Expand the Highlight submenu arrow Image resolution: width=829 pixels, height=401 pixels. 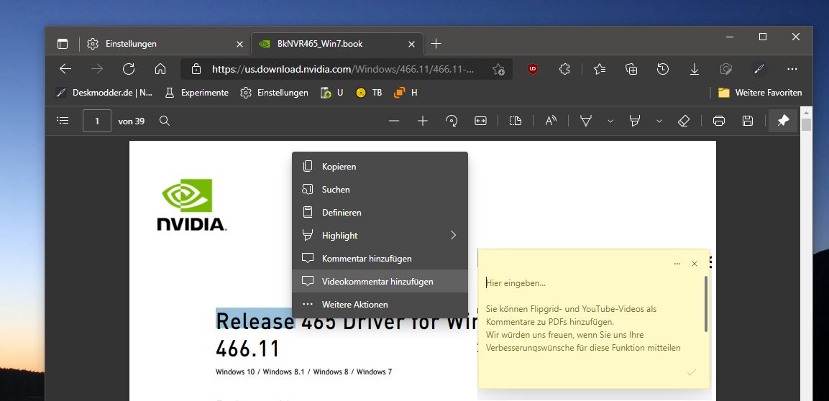coord(453,235)
